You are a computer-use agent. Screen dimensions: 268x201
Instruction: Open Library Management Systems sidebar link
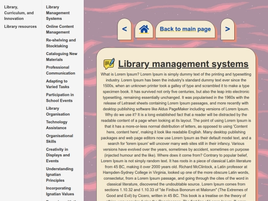58,13
